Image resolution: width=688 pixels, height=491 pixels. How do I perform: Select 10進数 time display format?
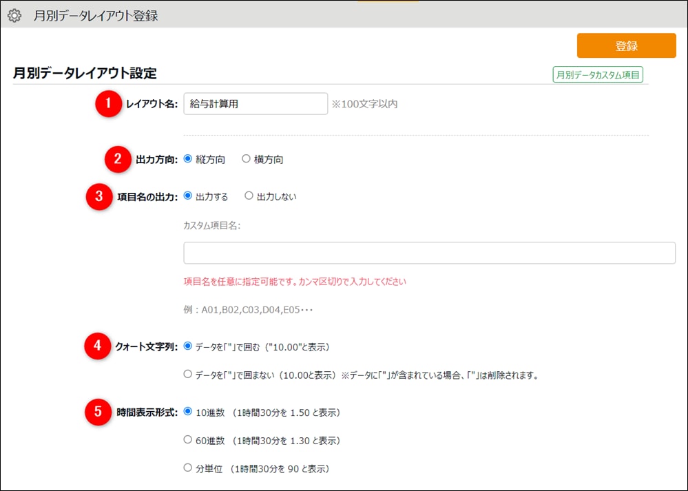188,412
